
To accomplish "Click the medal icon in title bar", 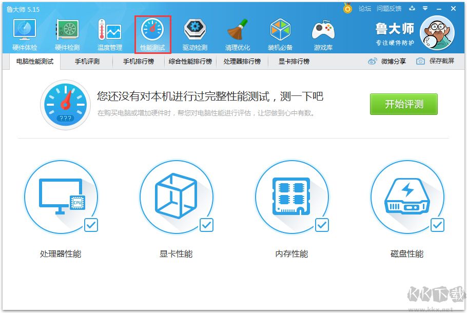I will pyautogui.click(x=347, y=8).
